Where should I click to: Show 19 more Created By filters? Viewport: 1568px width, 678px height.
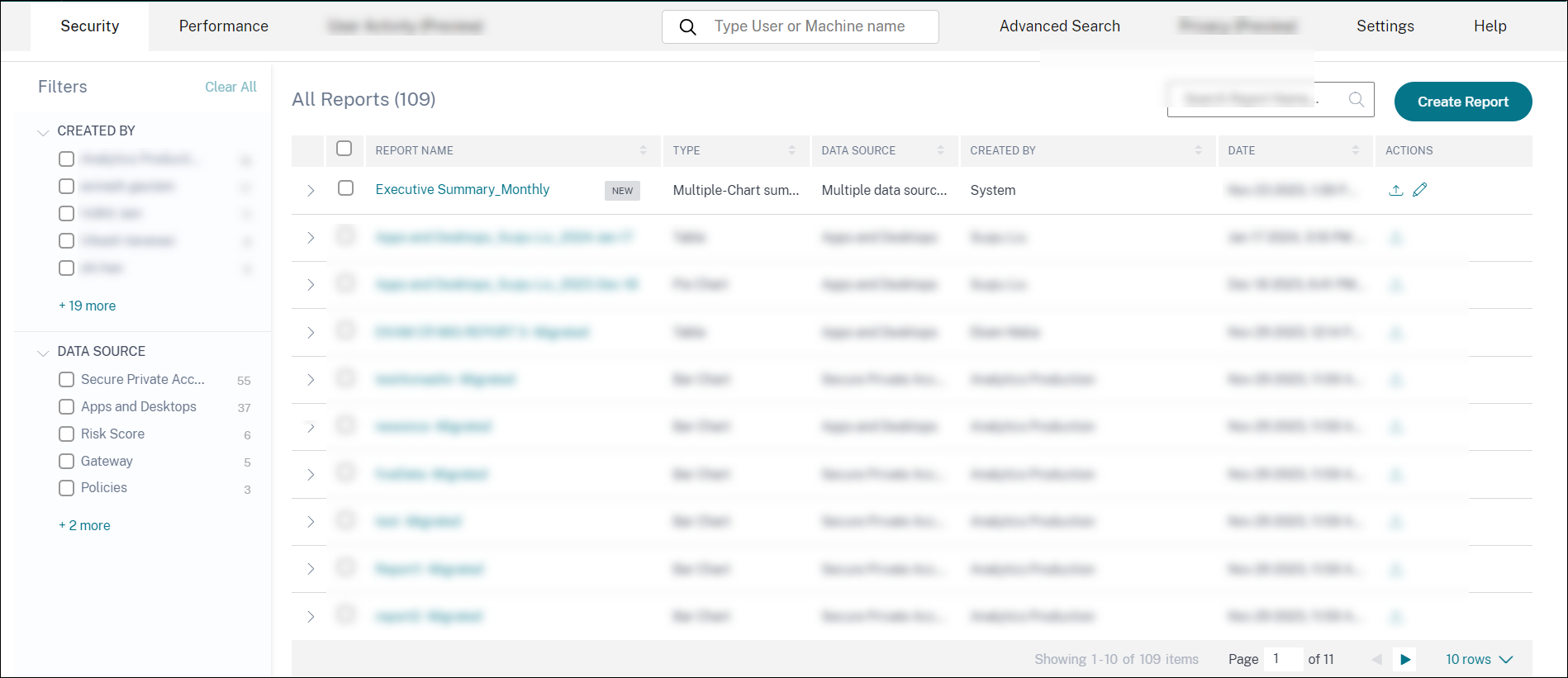88,306
